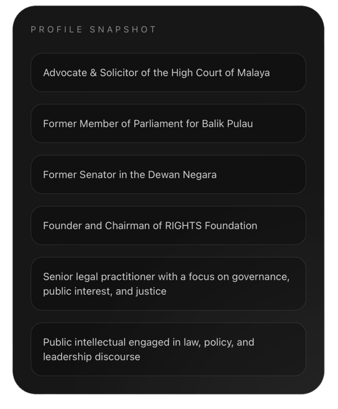Click the "leadership discourse" text
The width and height of the screenshot is (338, 409).
point(91,357)
